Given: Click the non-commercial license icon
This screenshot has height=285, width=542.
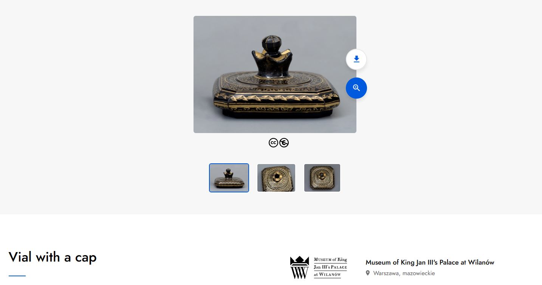Looking at the screenshot, I should (x=284, y=143).
